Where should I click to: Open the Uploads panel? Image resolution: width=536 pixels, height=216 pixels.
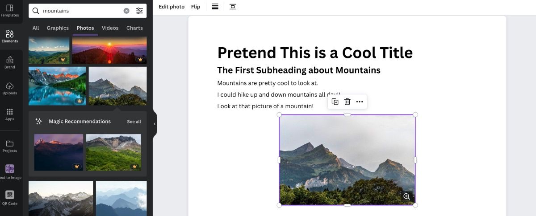9,88
